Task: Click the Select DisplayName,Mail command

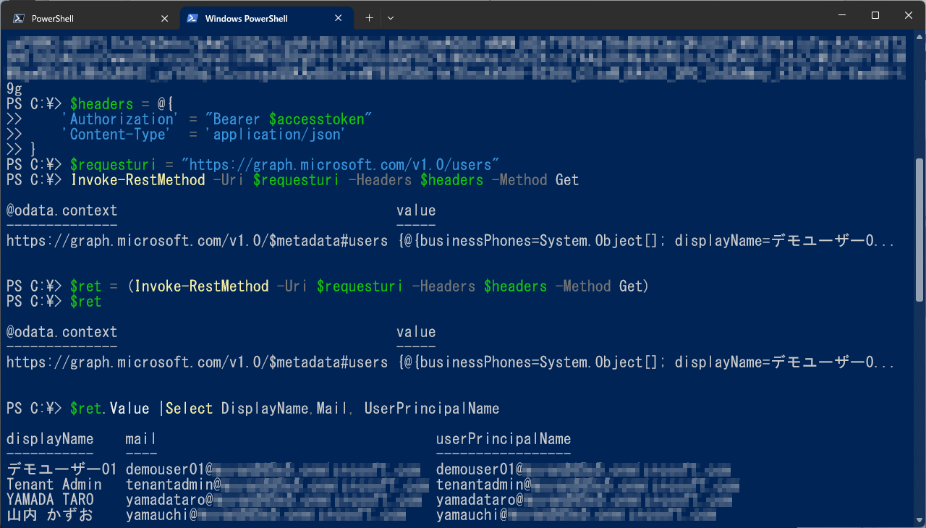Action: coord(239,408)
